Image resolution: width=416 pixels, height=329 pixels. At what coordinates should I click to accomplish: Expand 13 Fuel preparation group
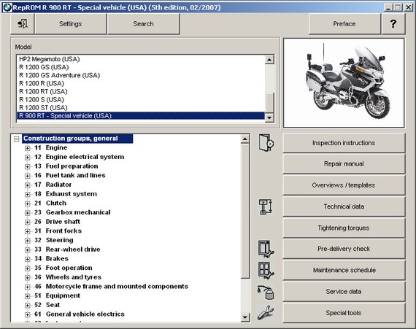point(27,167)
